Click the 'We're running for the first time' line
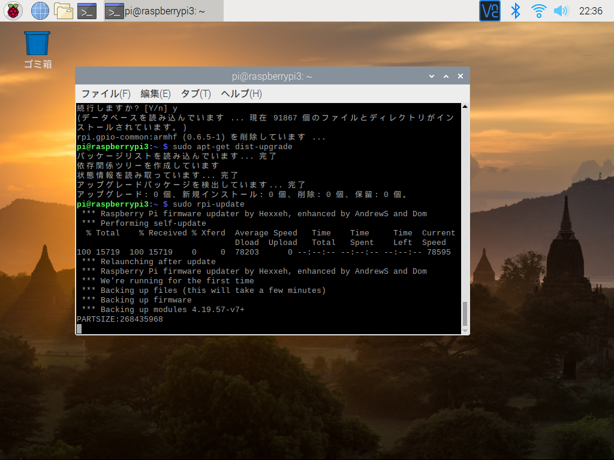The width and height of the screenshot is (614, 460). point(168,281)
